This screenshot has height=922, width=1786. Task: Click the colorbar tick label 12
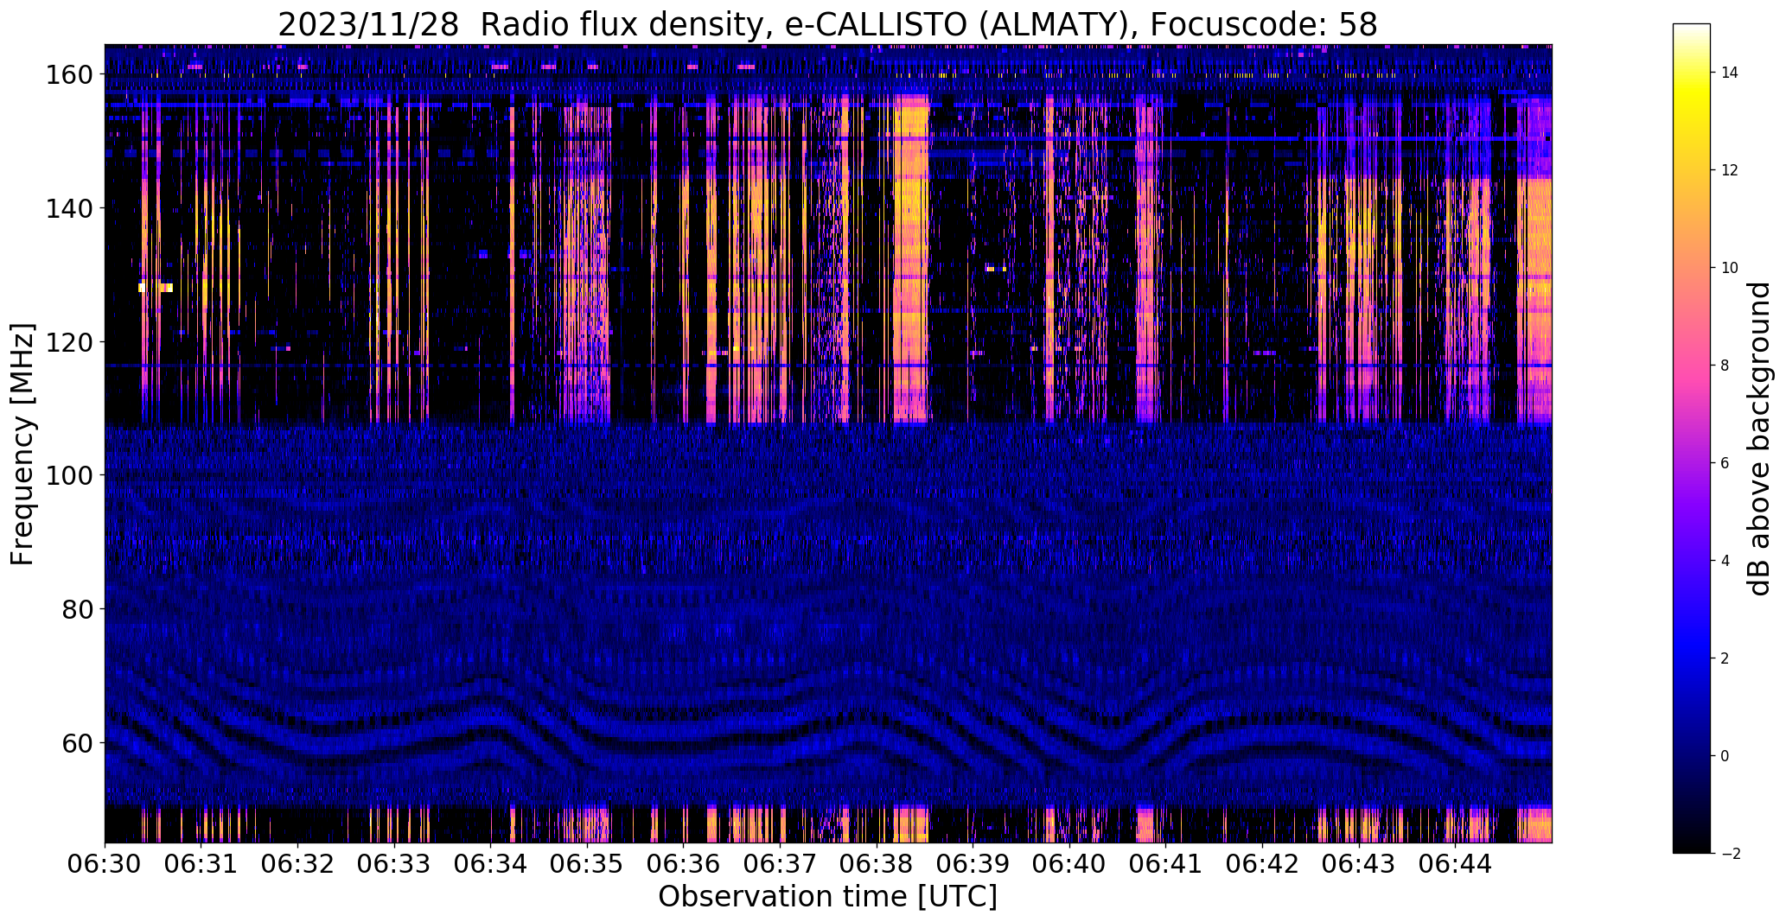click(1730, 170)
